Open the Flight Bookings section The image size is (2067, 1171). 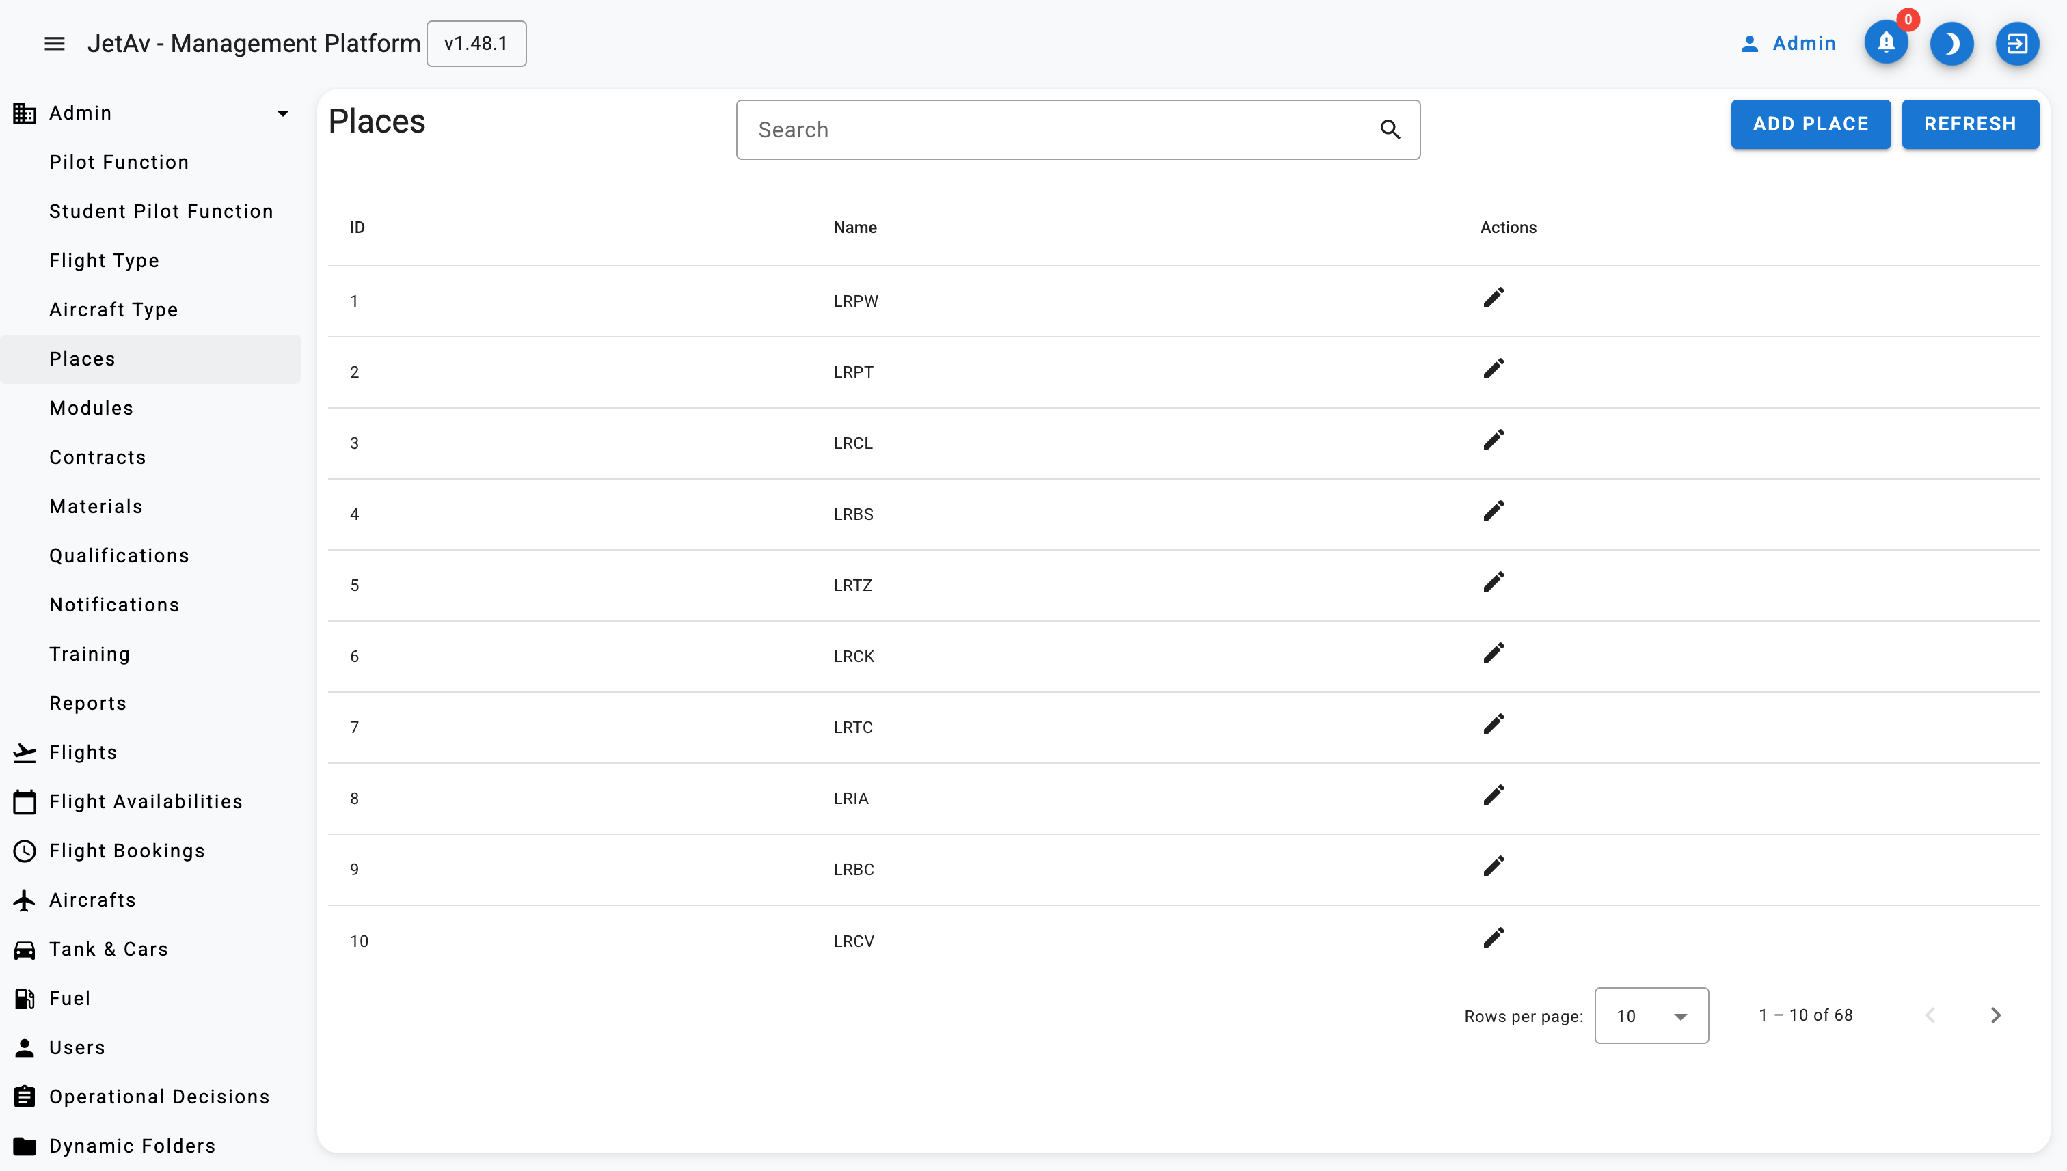click(x=126, y=851)
